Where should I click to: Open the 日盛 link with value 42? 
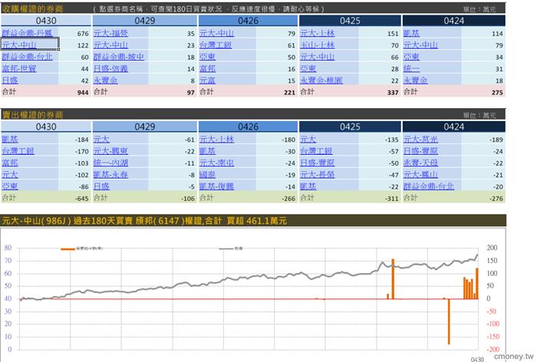(10, 80)
